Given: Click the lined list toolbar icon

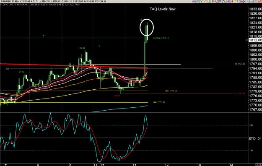Looking at the screenshot, I should coord(228,1).
